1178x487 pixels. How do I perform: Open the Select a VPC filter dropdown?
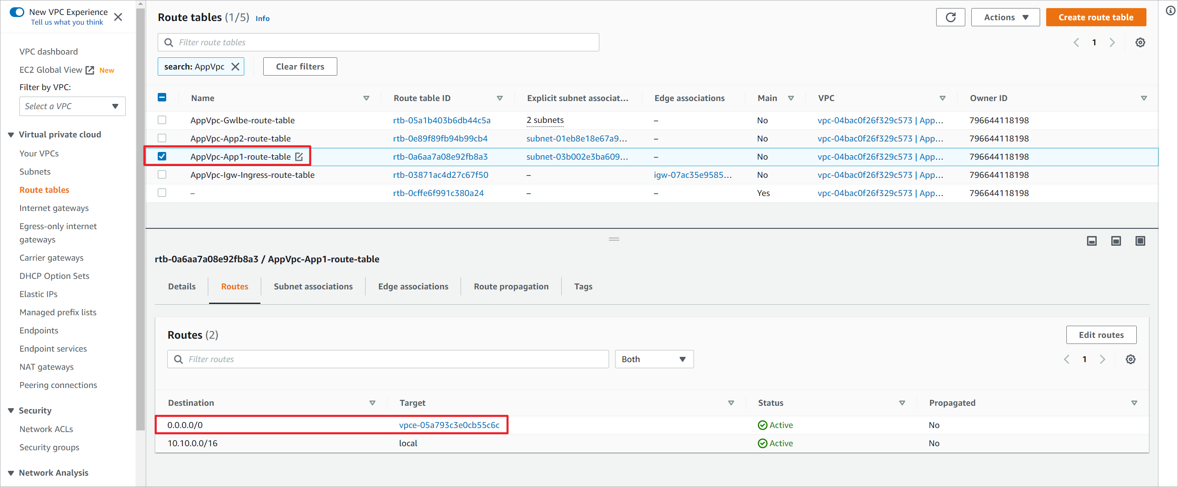(x=72, y=106)
